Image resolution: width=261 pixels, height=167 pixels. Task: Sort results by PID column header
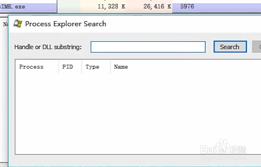(x=70, y=67)
